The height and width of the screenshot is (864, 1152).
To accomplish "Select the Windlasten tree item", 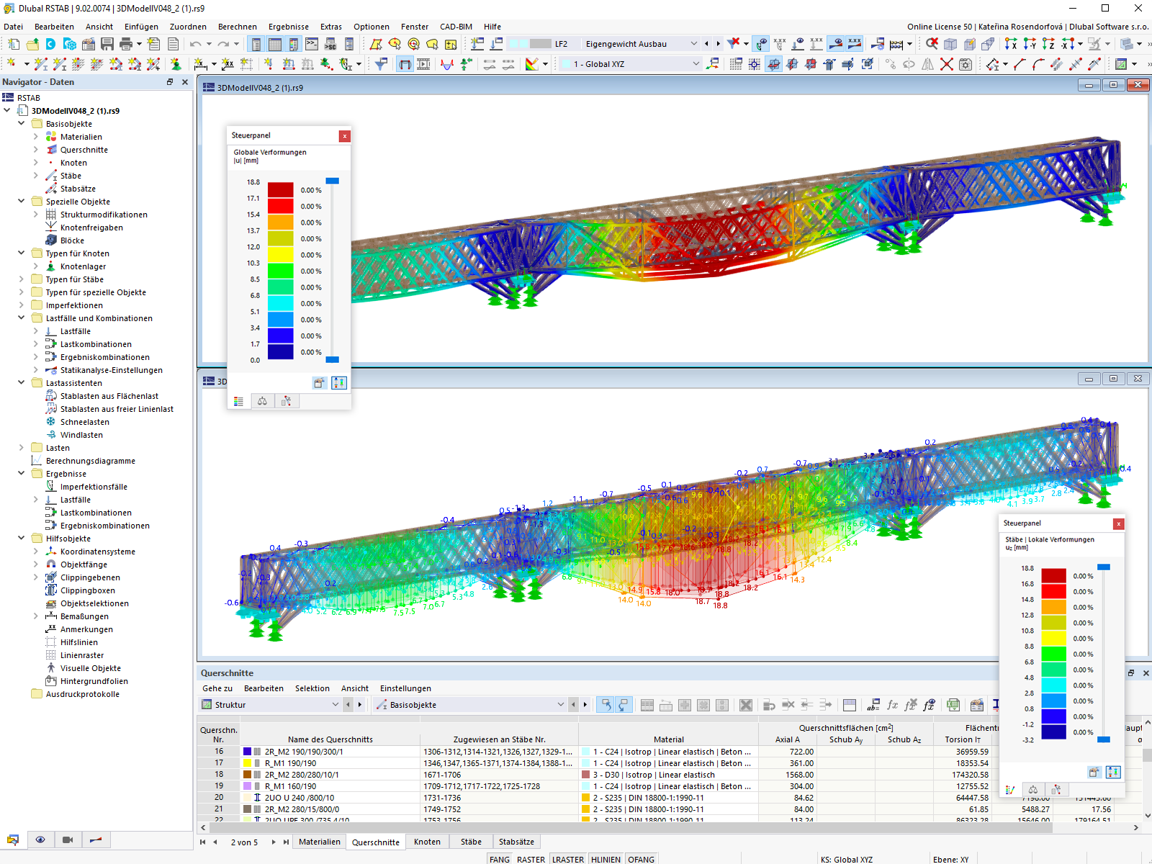I will click(81, 435).
